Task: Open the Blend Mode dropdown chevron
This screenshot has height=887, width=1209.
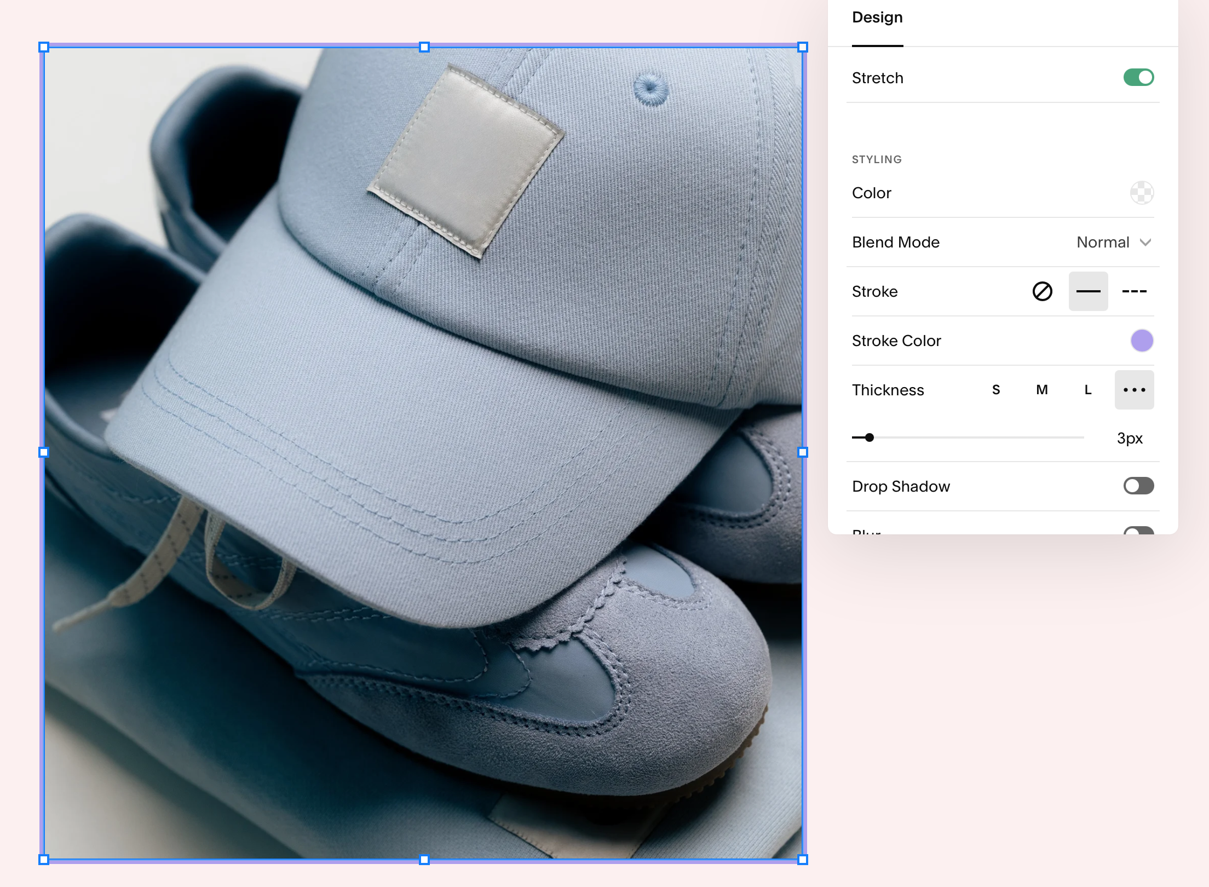Action: [1145, 243]
